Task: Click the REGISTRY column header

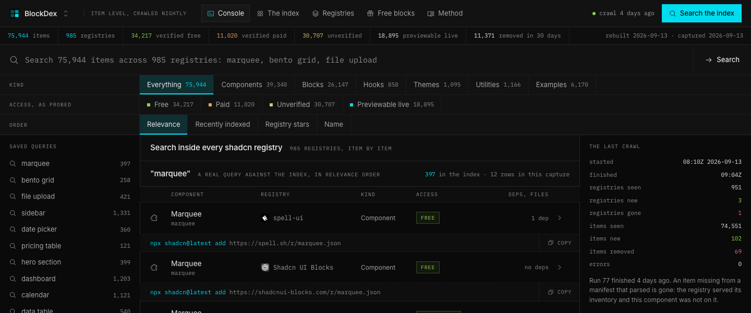Action: point(275,195)
